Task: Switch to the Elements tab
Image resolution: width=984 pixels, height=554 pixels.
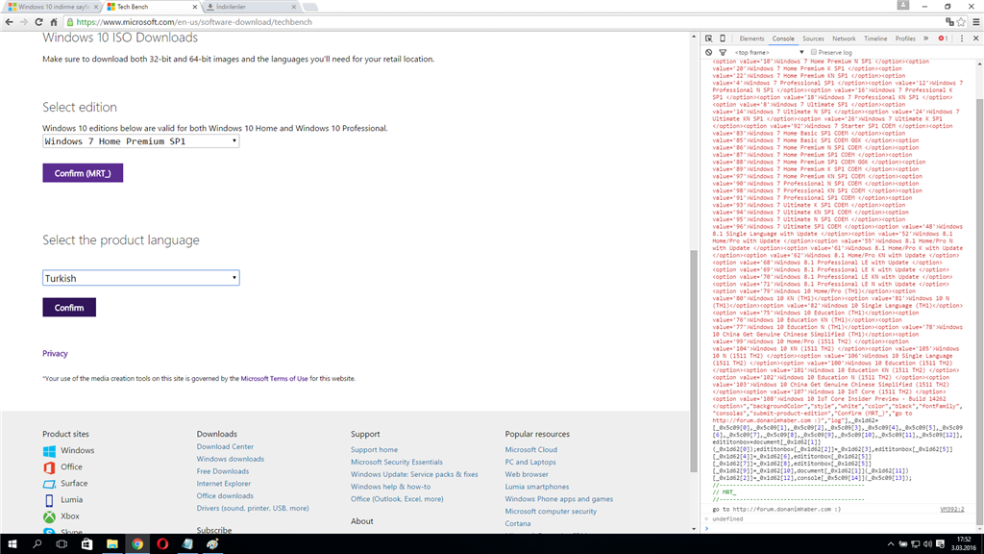Action: click(x=751, y=38)
